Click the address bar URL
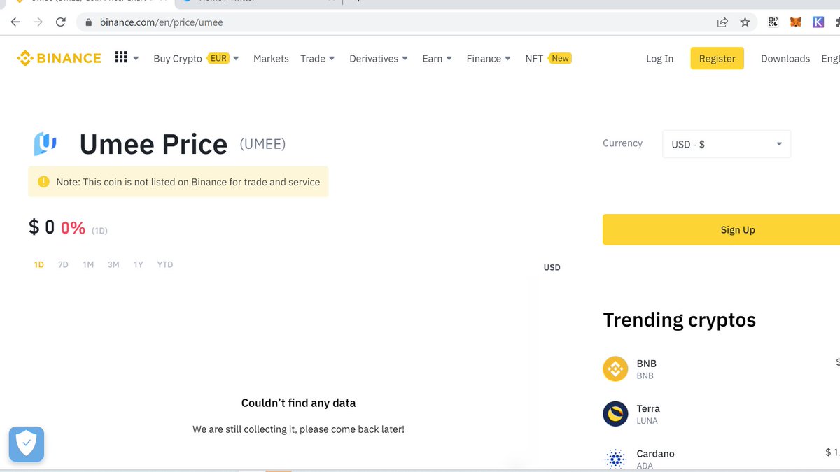Image resolution: width=840 pixels, height=472 pixels. click(162, 22)
